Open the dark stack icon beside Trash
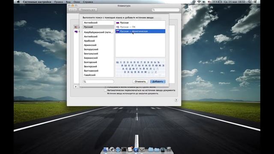 pyautogui.click(x=163, y=150)
